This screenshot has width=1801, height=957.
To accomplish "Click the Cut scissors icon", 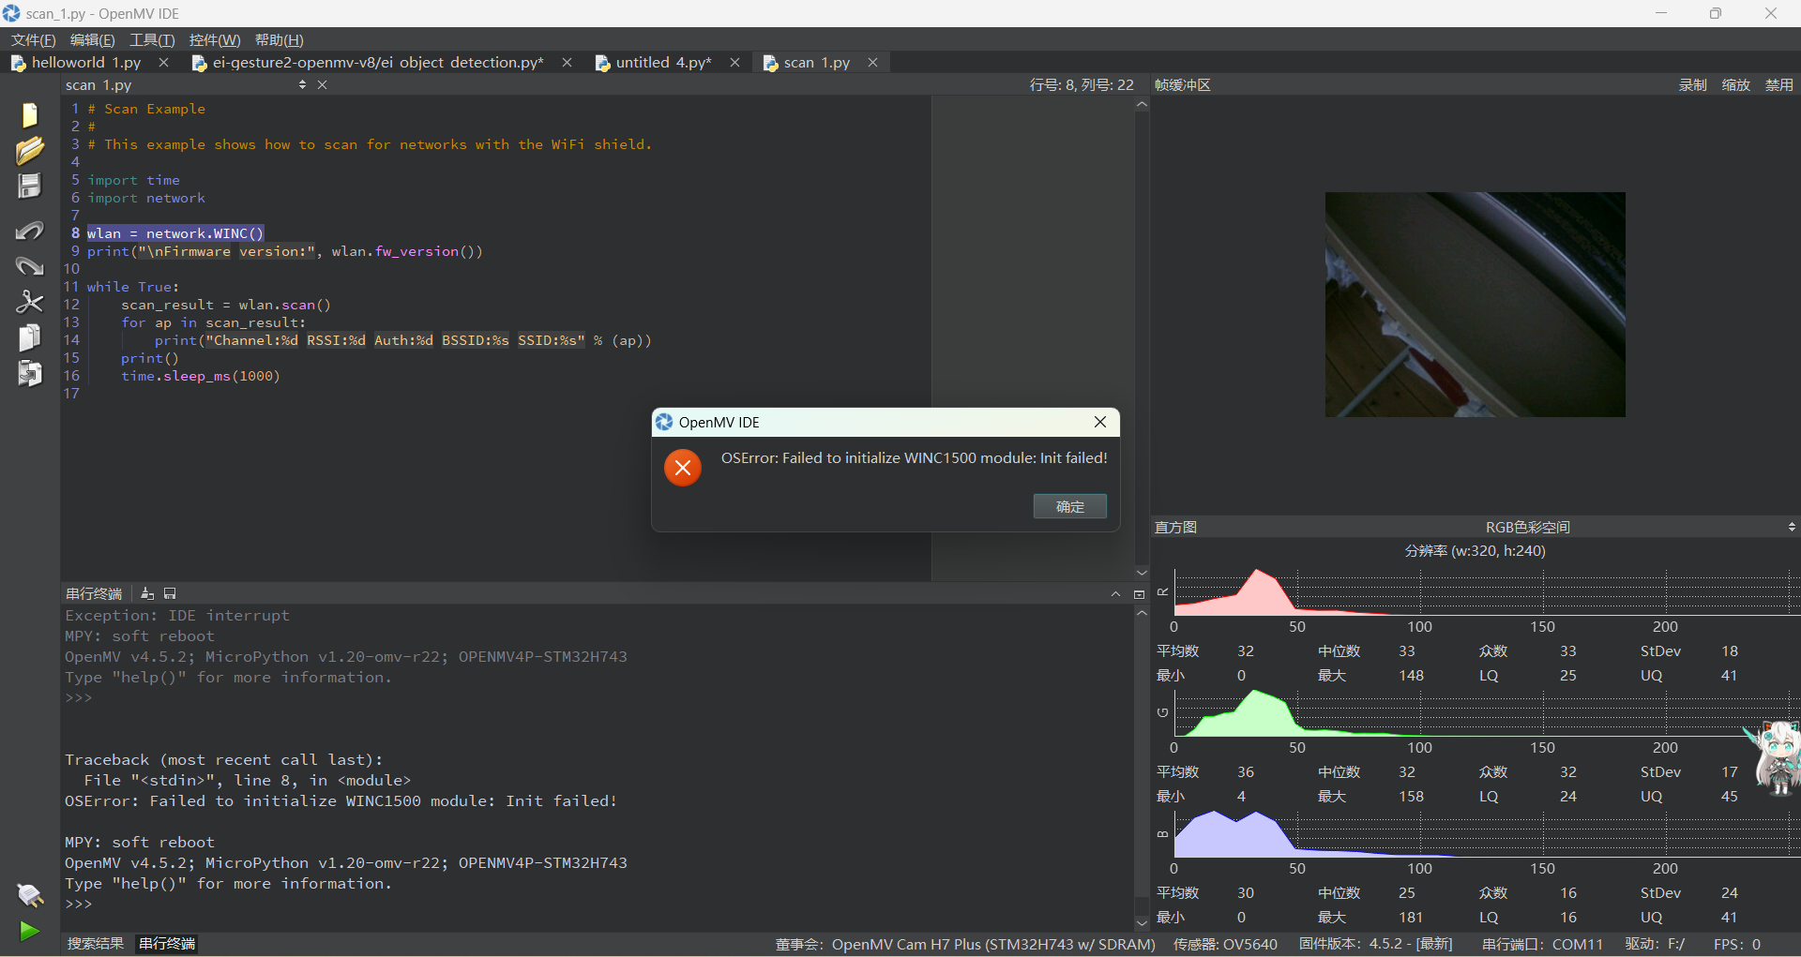I will point(29,302).
